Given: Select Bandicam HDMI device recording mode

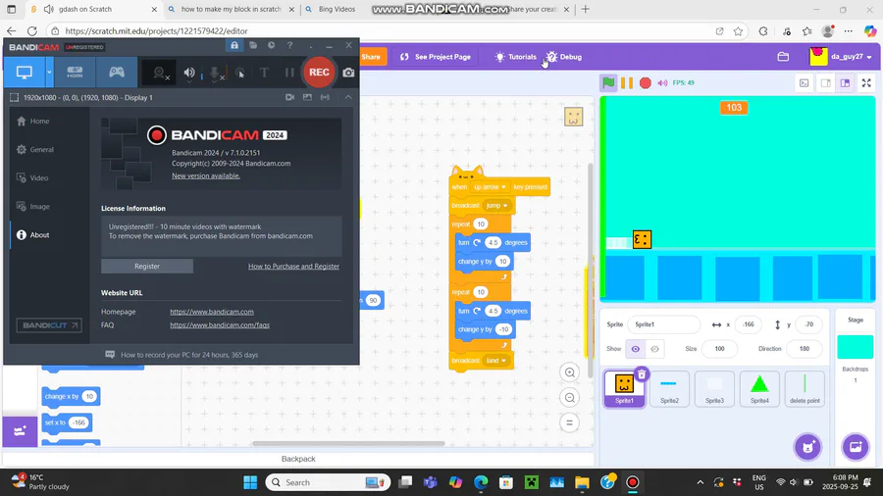Looking at the screenshot, I should pyautogui.click(x=75, y=72).
